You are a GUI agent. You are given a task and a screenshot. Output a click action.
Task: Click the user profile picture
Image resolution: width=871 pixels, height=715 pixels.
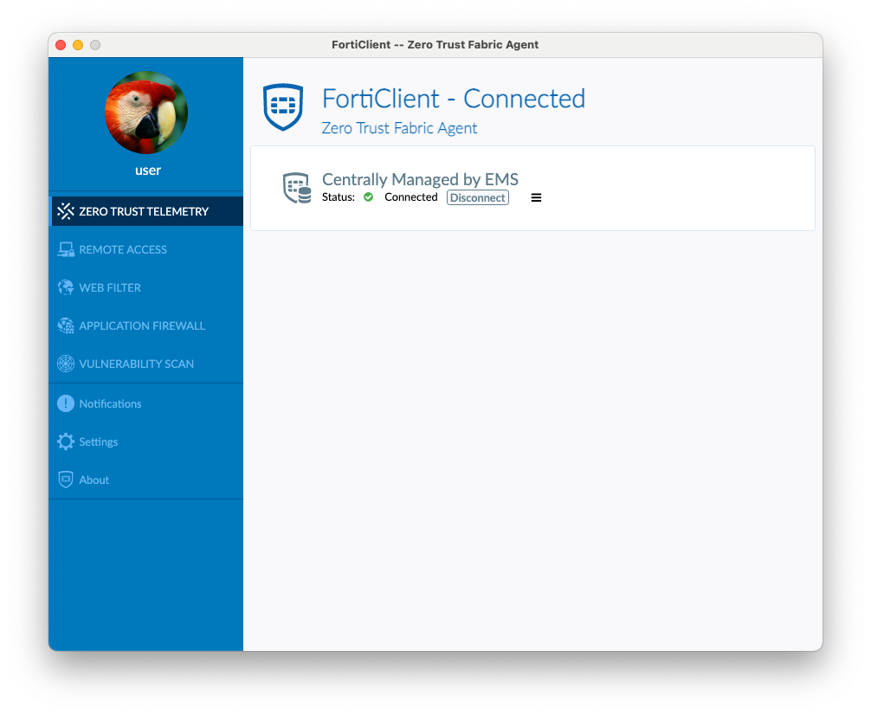[x=146, y=113]
